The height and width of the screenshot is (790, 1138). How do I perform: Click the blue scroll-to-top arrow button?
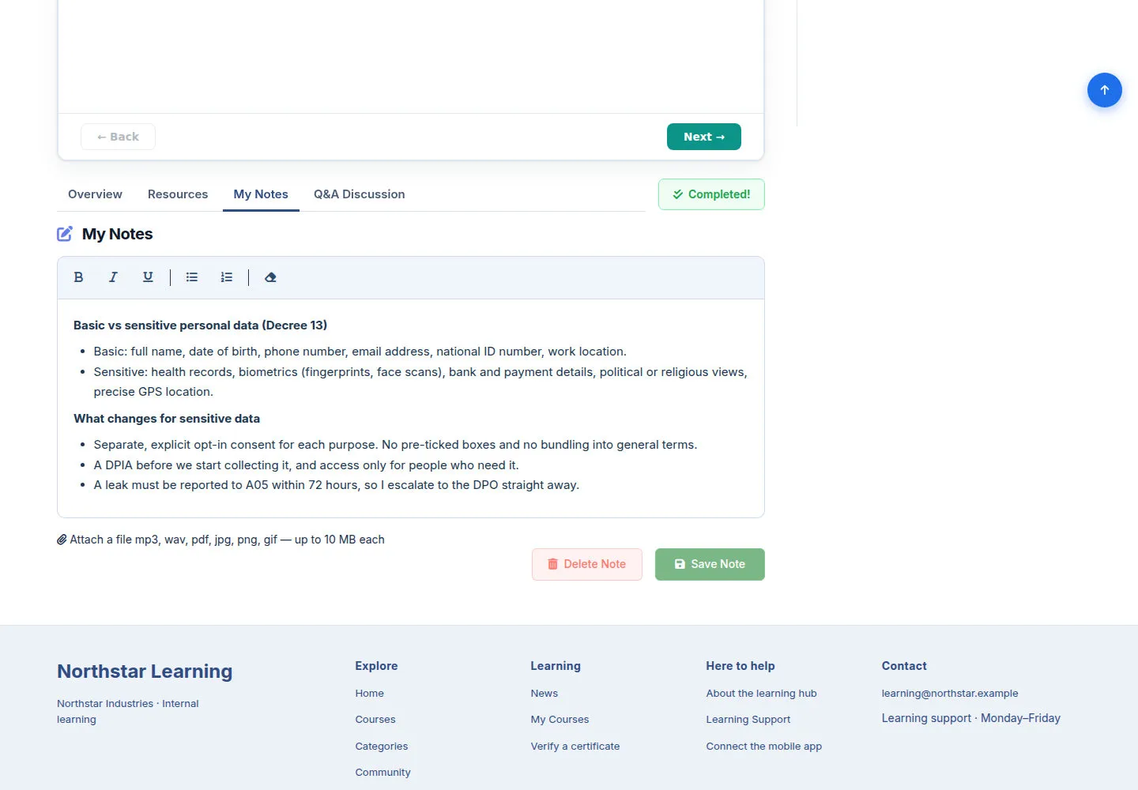1105,90
